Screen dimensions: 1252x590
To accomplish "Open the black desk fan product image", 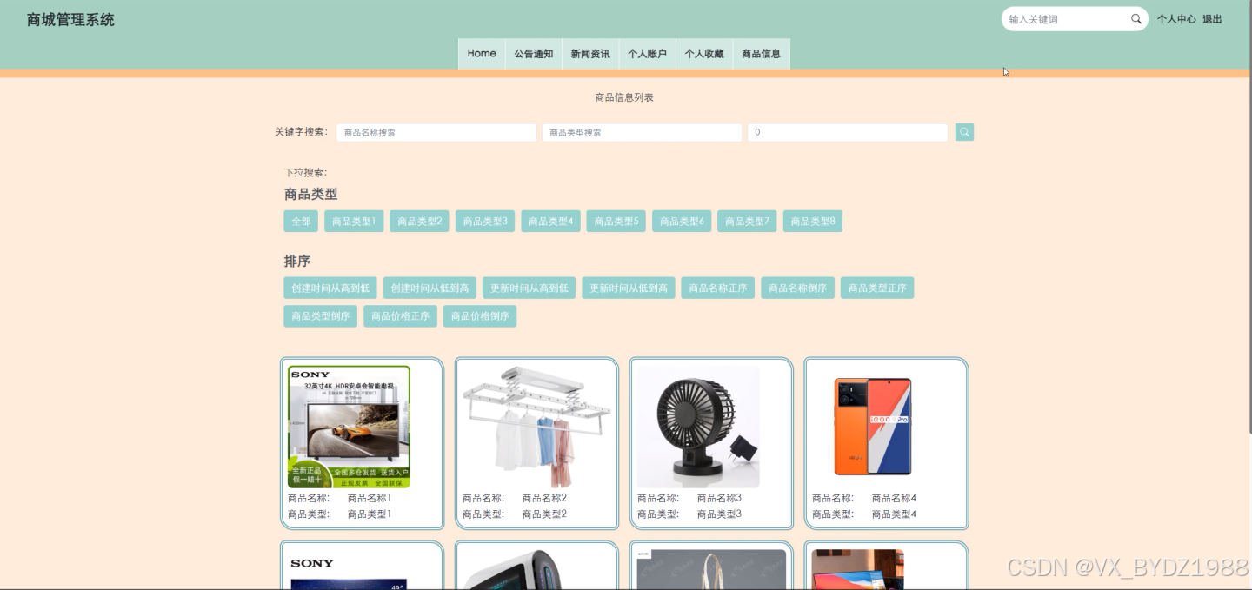I will point(698,427).
